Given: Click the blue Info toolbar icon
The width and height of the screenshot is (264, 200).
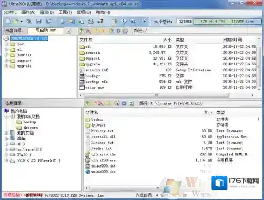Looking at the screenshot, I should (125, 22).
